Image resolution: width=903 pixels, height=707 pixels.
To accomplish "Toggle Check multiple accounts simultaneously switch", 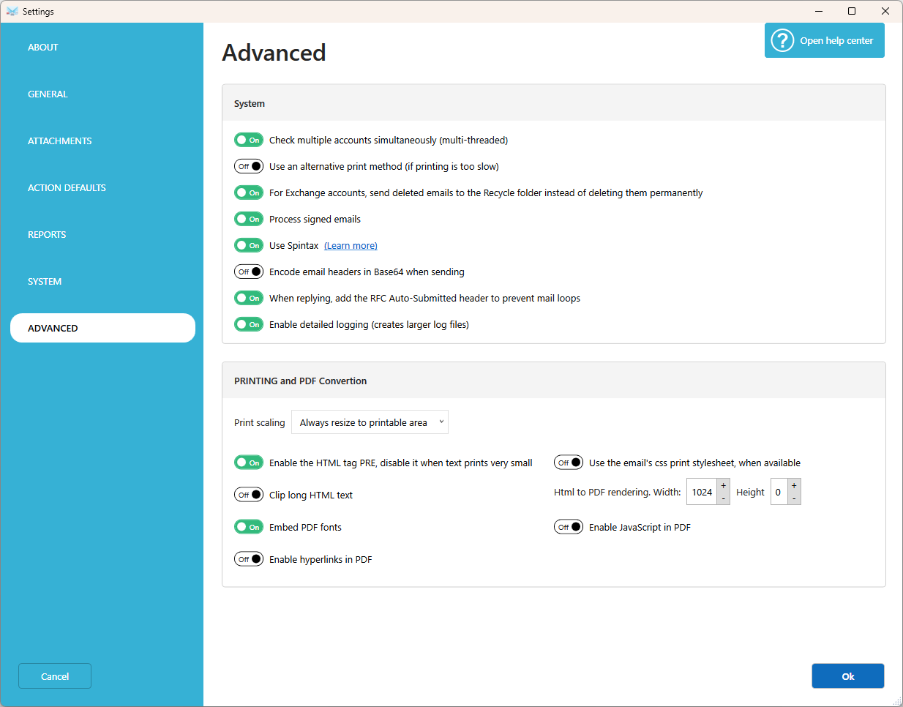I will point(249,140).
